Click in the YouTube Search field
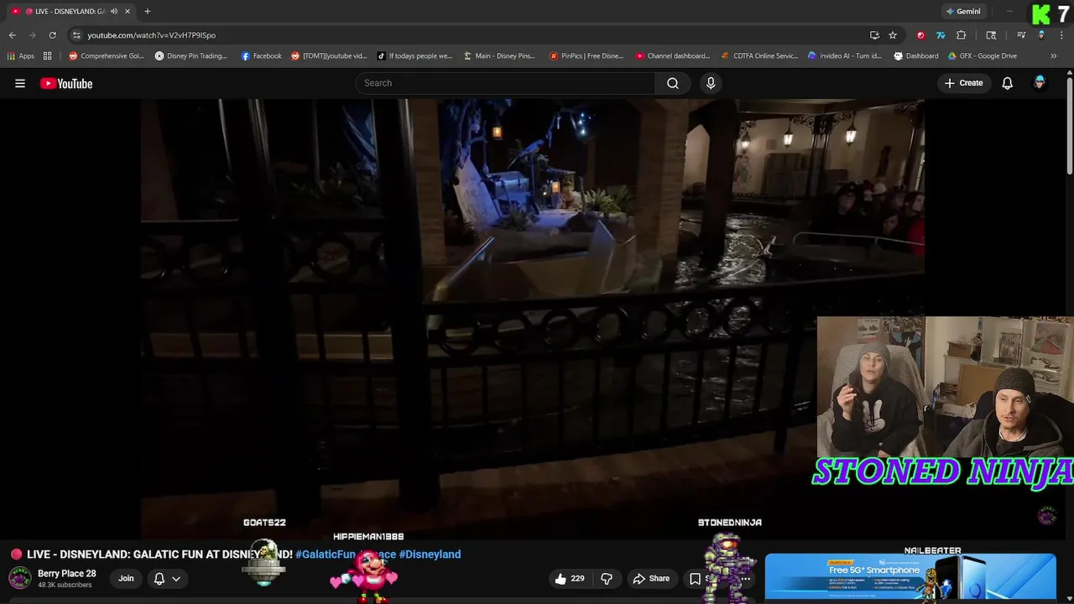 point(505,83)
